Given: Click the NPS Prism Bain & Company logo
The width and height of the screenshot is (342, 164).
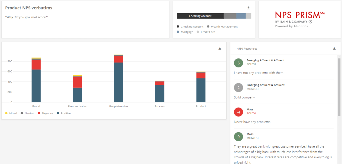Looking at the screenshot, I should (x=300, y=19).
